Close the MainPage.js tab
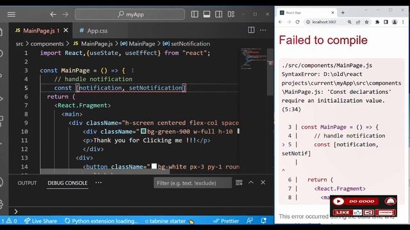This screenshot has width=410, height=230. 66,31
